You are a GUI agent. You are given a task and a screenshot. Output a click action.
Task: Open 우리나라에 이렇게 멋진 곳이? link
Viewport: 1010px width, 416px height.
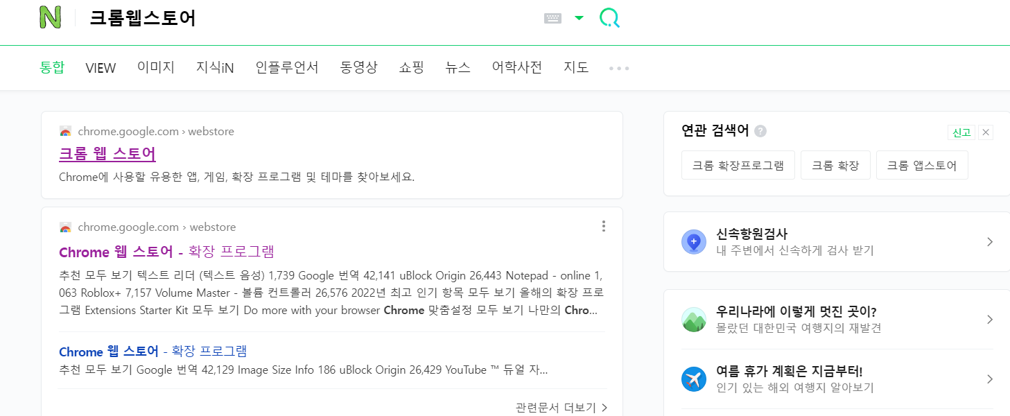point(796,311)
